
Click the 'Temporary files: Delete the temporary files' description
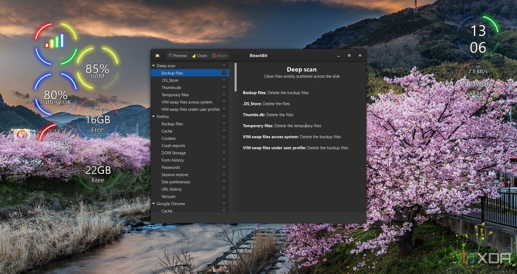[x=282, y=126]
